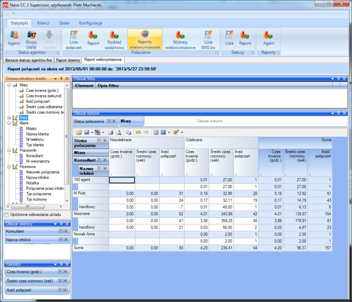Collapse the Klient tree node
The height and width of the screenshot is (302, 352).
point(9,123)
